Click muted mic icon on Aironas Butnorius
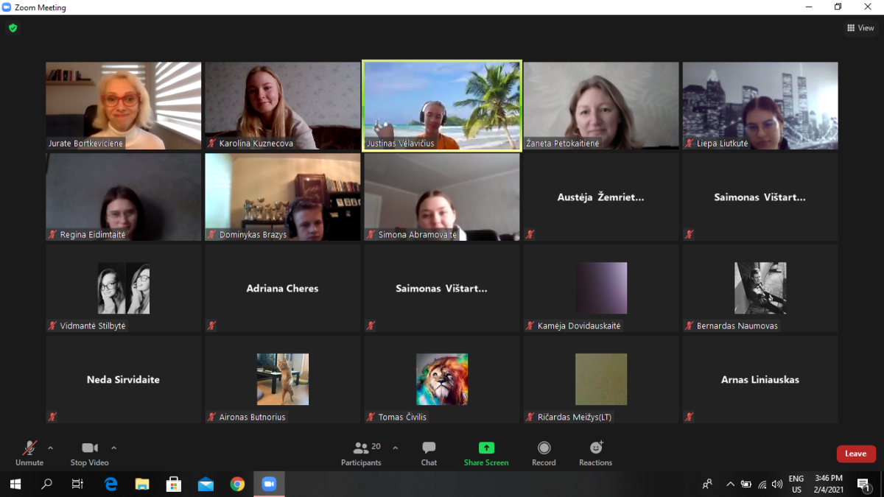Screen dimensions: 884x497 click(212, 417)
